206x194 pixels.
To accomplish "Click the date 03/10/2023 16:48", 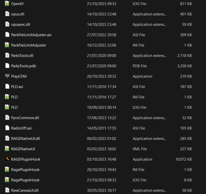I will coord(101,159).
